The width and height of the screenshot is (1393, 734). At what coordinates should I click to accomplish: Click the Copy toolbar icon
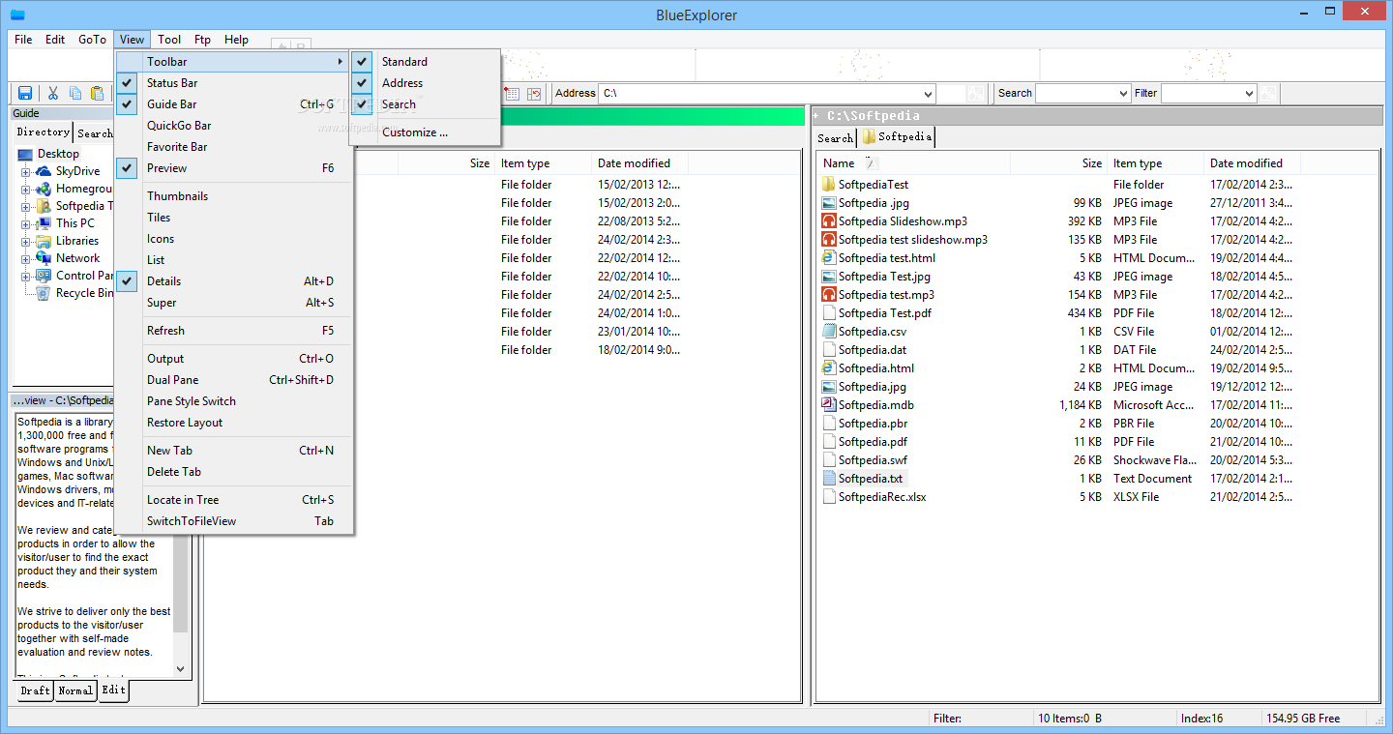pyautogui.click(x=75, y=93)
